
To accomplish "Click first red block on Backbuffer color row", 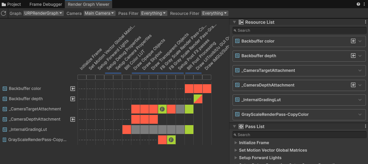I will (189, 89).
